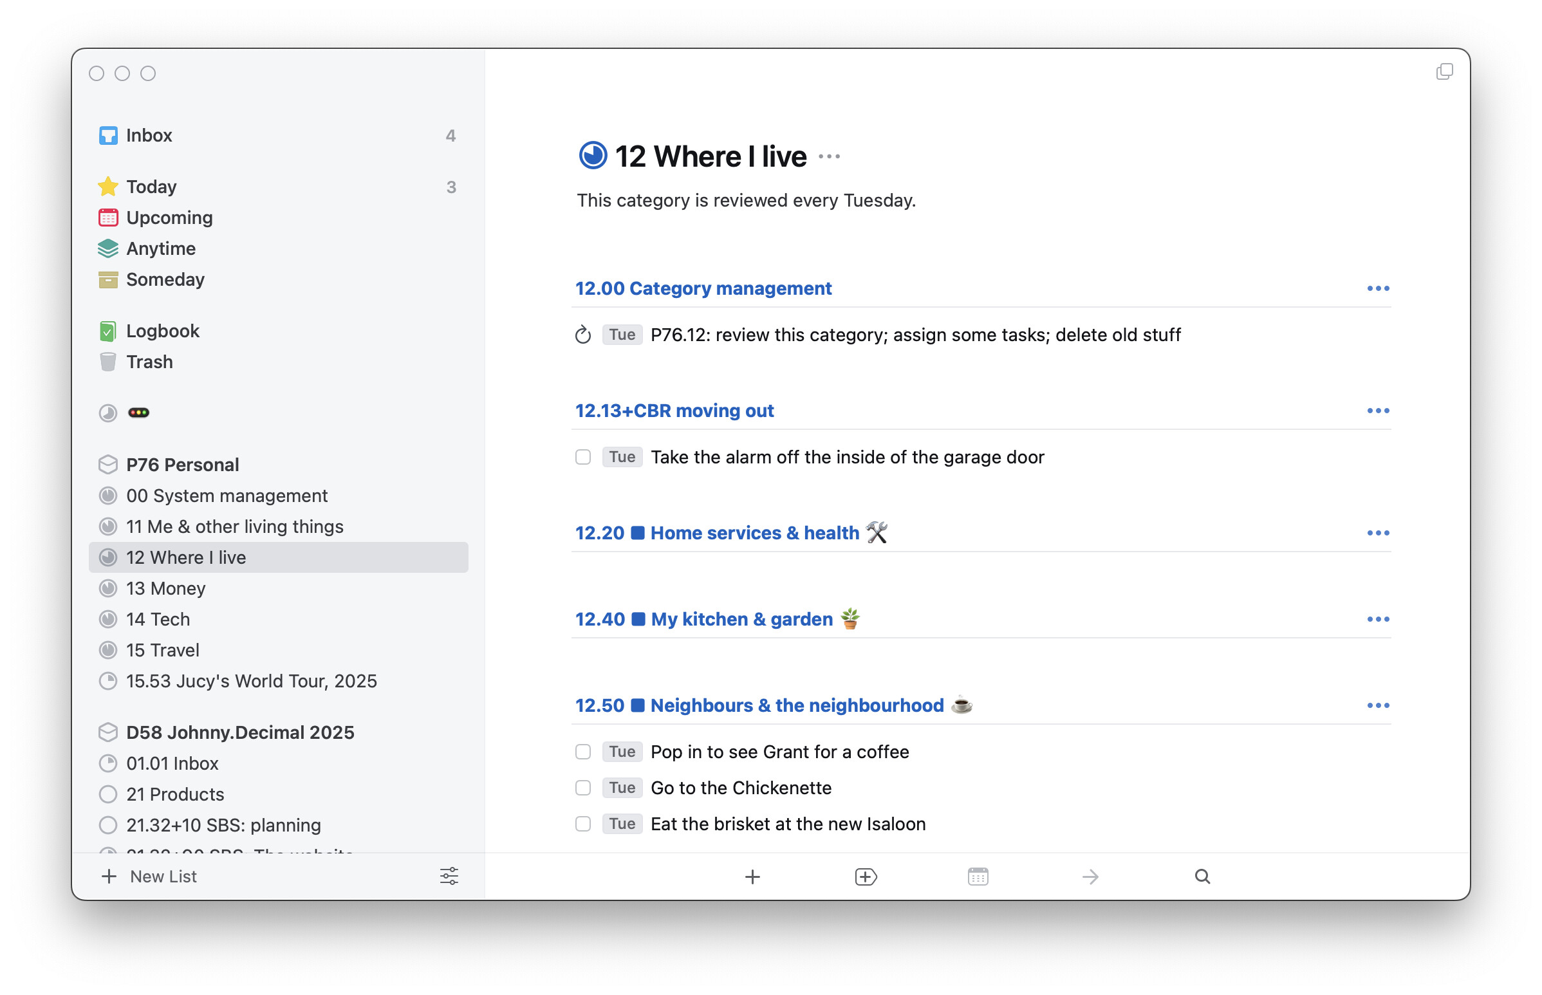Click the plus icon for new to-do

(752, 877)
